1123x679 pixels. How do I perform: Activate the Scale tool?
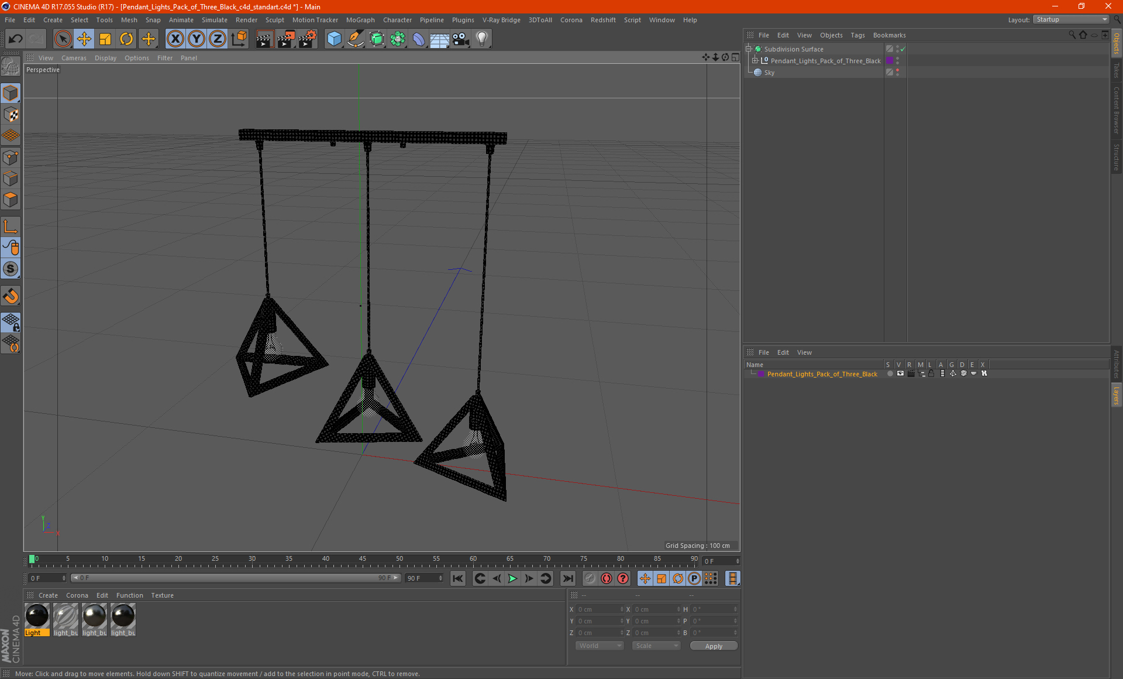click(105, 39)
